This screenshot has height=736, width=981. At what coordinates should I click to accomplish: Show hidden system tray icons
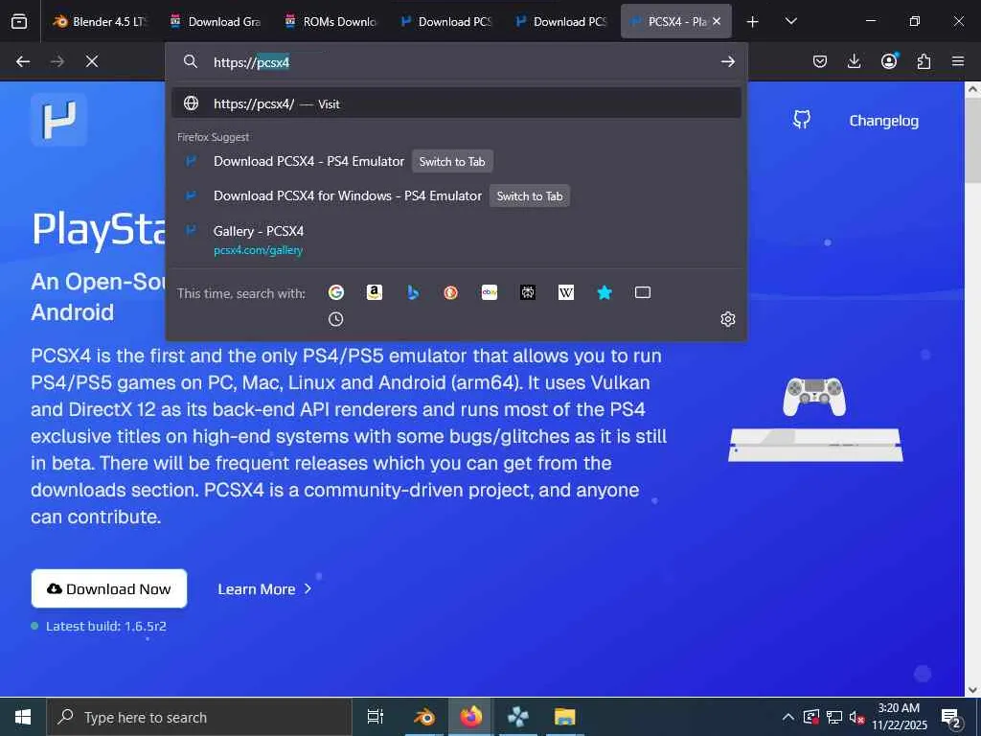pyautogui.click(x=788, y=717)
